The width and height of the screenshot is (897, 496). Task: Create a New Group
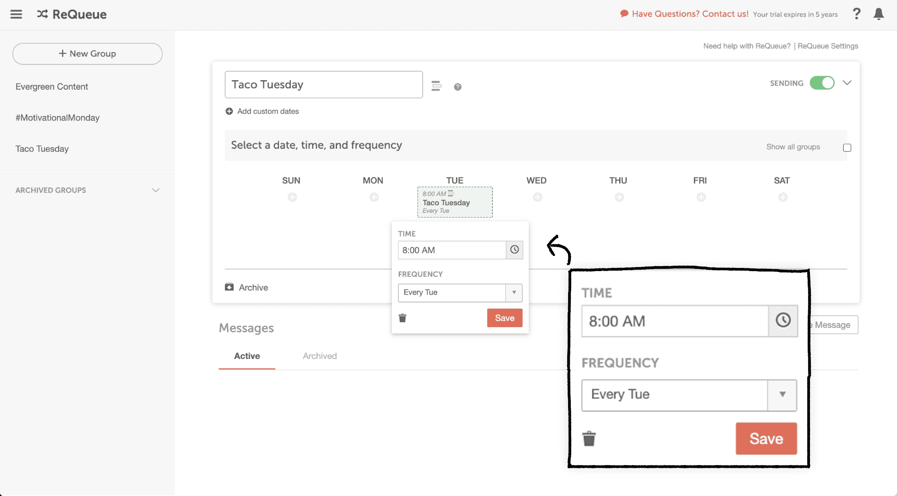click(x=88, y=54)
